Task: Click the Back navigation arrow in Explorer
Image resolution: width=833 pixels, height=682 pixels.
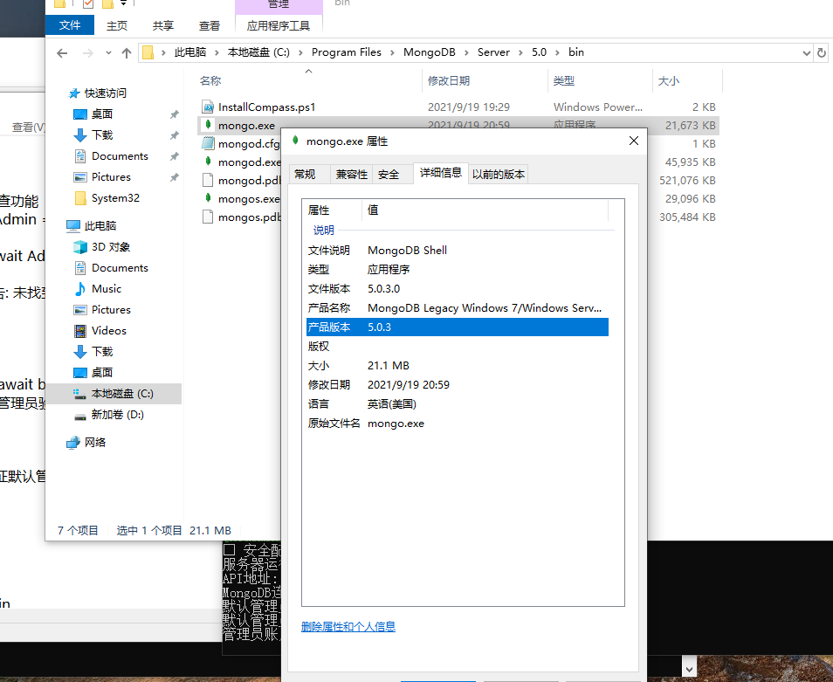Action: click(x=62, y=52)
